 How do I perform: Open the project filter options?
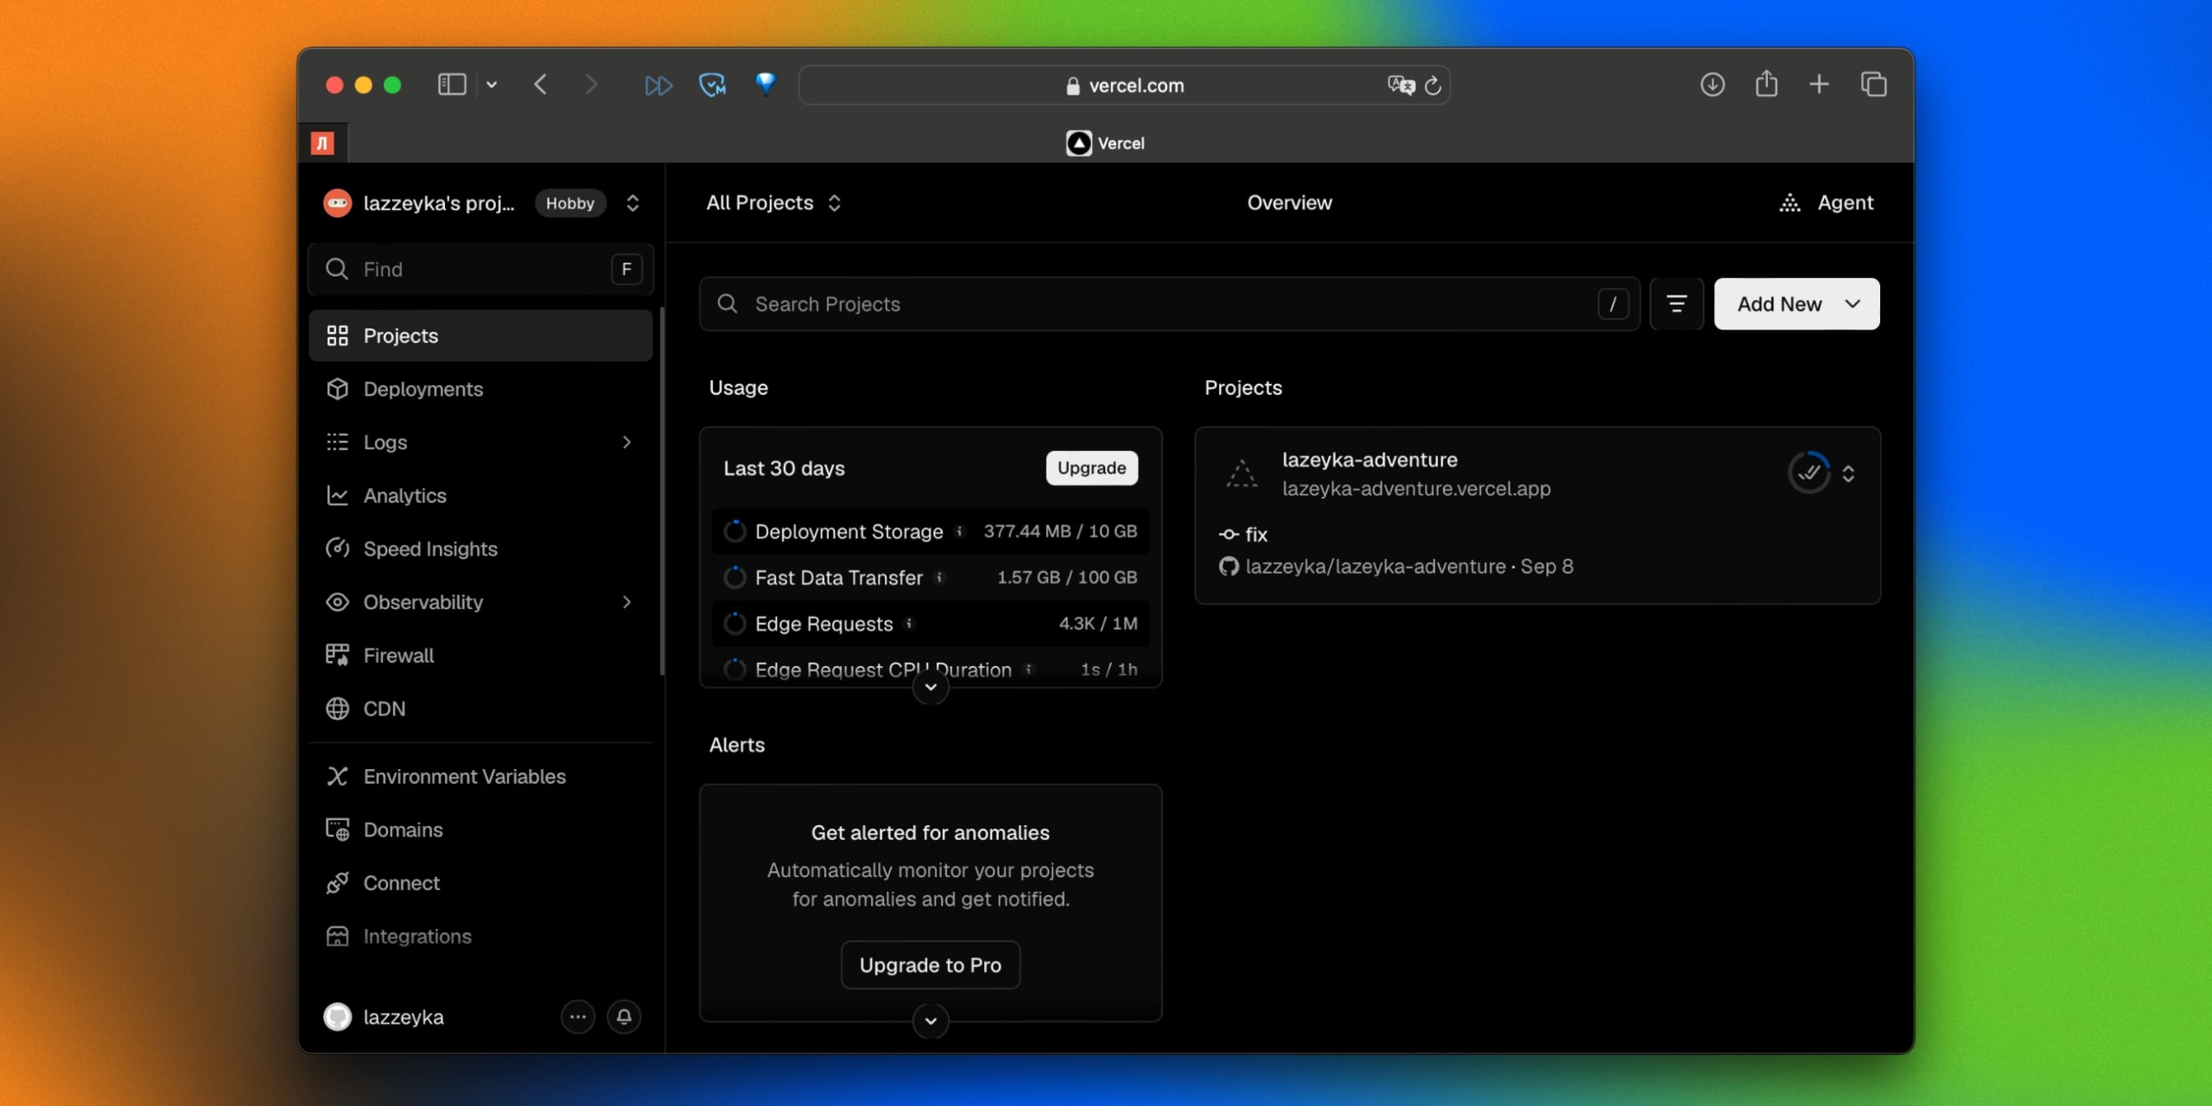click(x=1676, y=304)
